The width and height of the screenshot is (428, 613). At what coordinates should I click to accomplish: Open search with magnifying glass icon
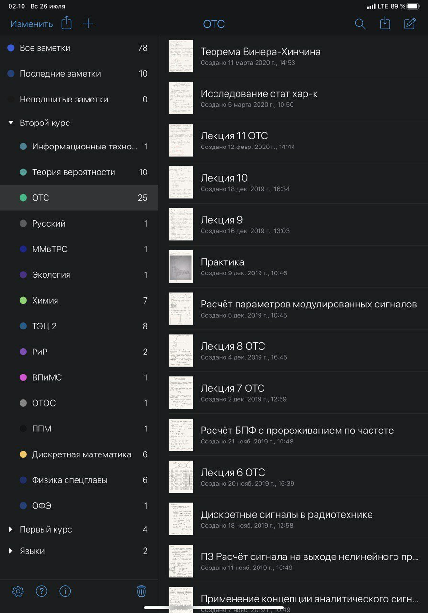[360, 23]
